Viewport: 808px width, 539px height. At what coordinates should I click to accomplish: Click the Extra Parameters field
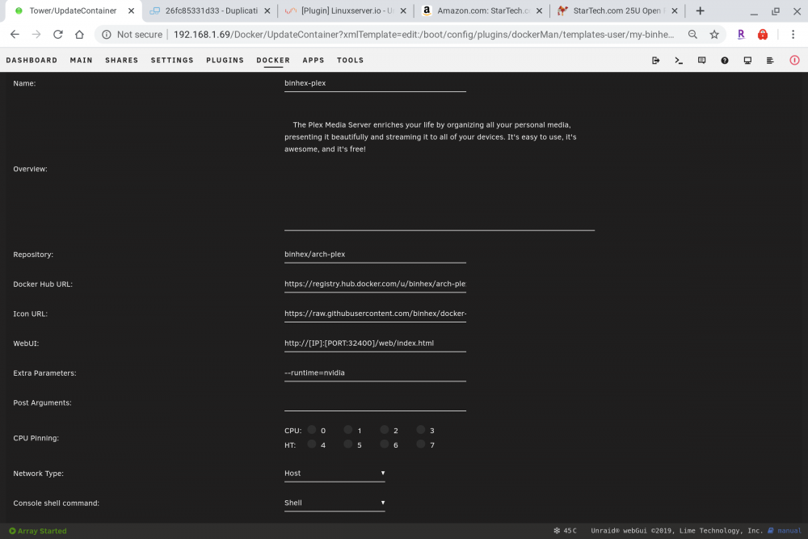(375, 373)
